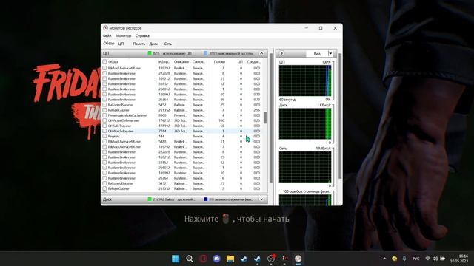Click the yellow tray icon
Viewport: 474px width, 266px height.
(395, 259)
